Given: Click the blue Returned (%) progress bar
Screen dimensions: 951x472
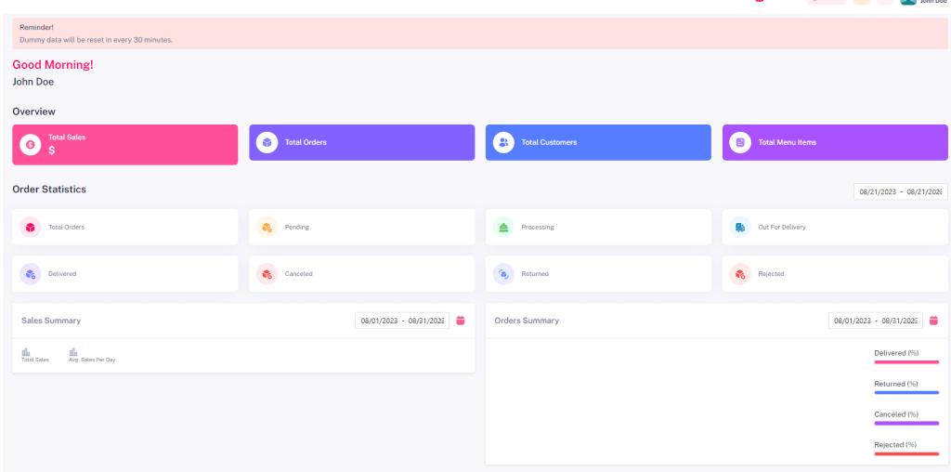Looking at the screenshot, I should [906, 392].
